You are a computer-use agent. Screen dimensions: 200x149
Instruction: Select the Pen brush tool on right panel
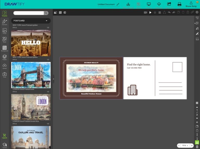[x=197, y=34]
